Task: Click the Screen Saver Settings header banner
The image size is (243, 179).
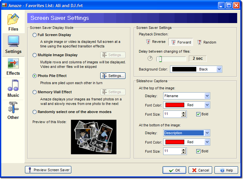Action: tap(132, 18)
